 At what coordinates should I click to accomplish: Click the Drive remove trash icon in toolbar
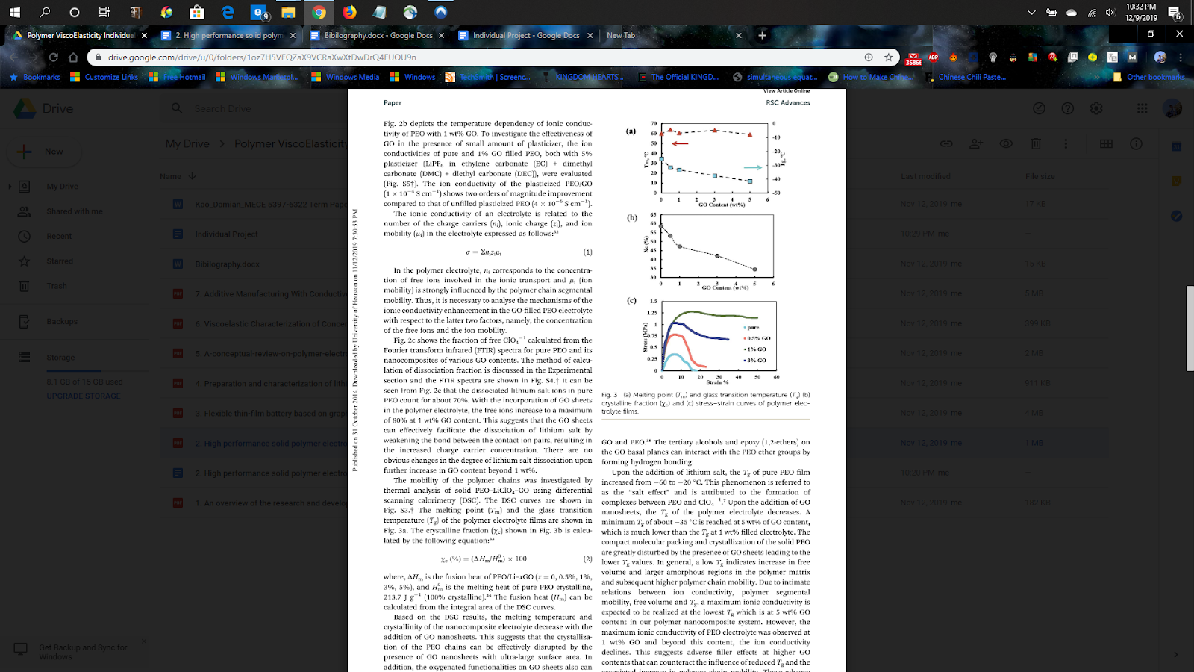[1036, 143]
